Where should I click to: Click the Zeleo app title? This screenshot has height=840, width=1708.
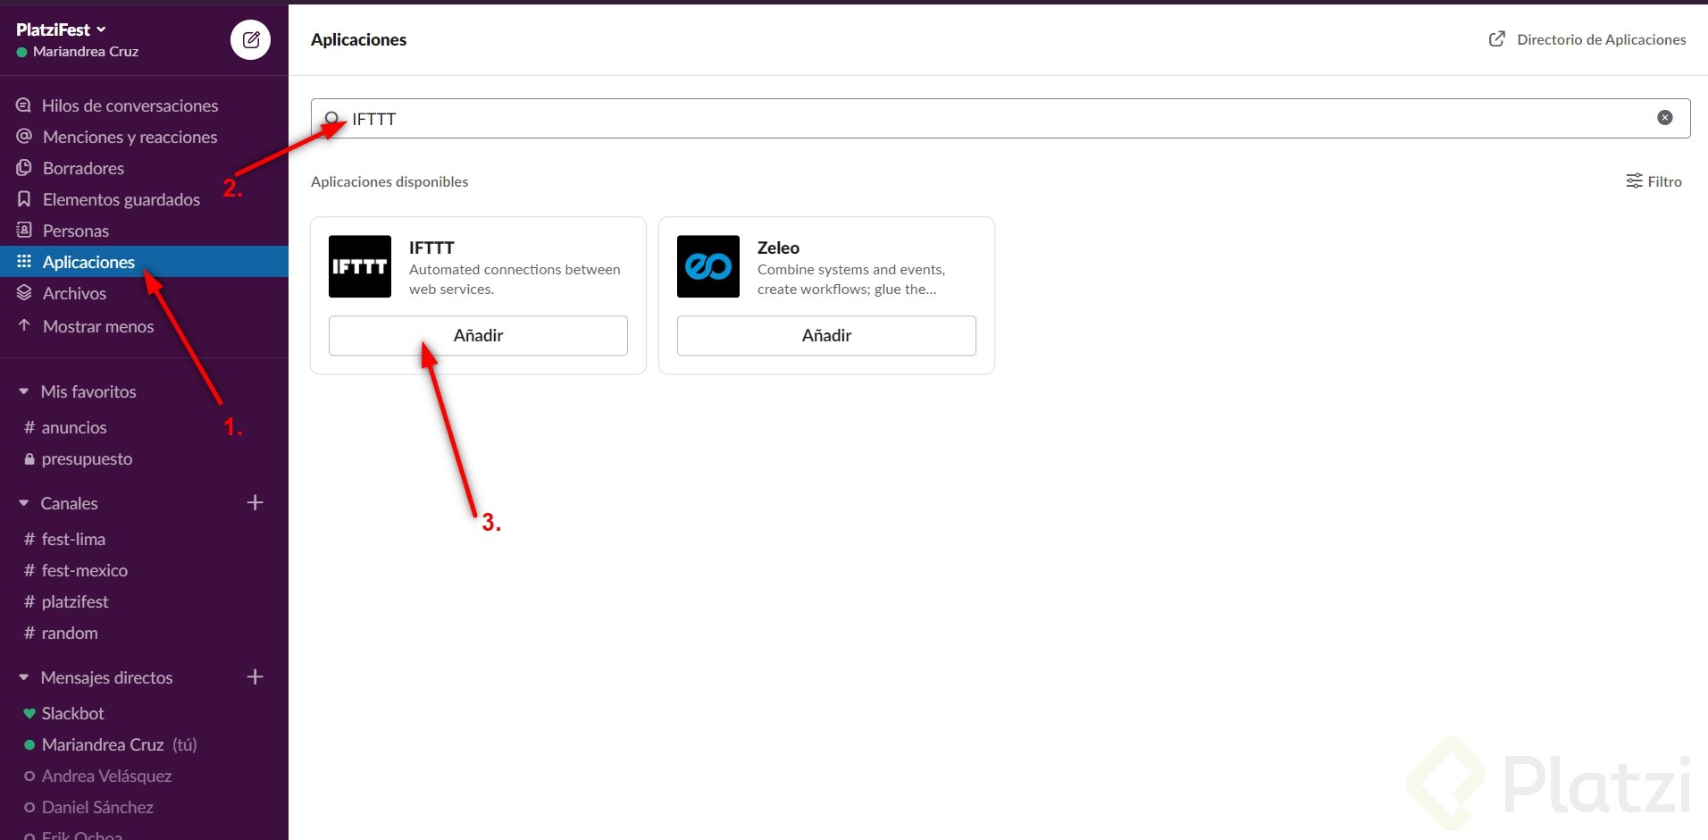(778, 248)
